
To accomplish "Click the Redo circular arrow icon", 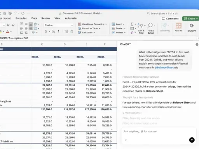I will tap(23, 13).
